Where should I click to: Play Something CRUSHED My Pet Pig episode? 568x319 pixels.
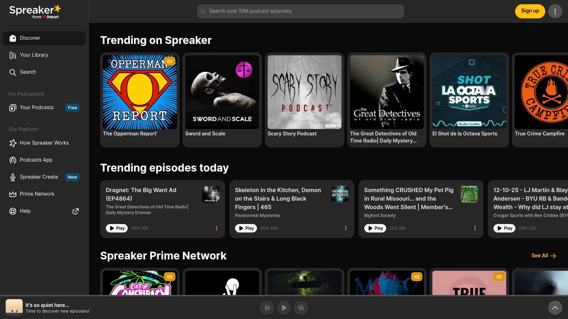[375, 228]
